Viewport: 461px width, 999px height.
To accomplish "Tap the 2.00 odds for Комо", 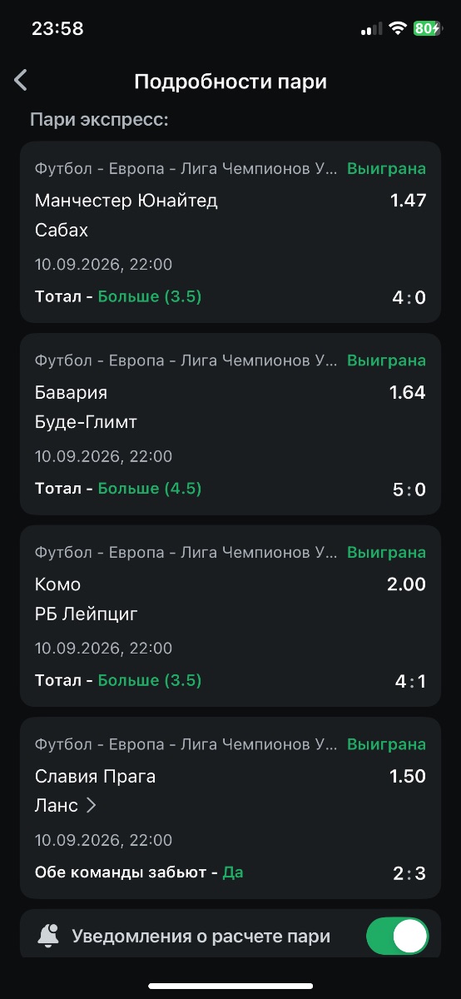I will pos(406,584).
